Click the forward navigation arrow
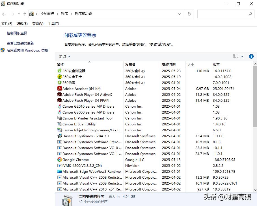This screenshot has width=257, height=206. 12,14
